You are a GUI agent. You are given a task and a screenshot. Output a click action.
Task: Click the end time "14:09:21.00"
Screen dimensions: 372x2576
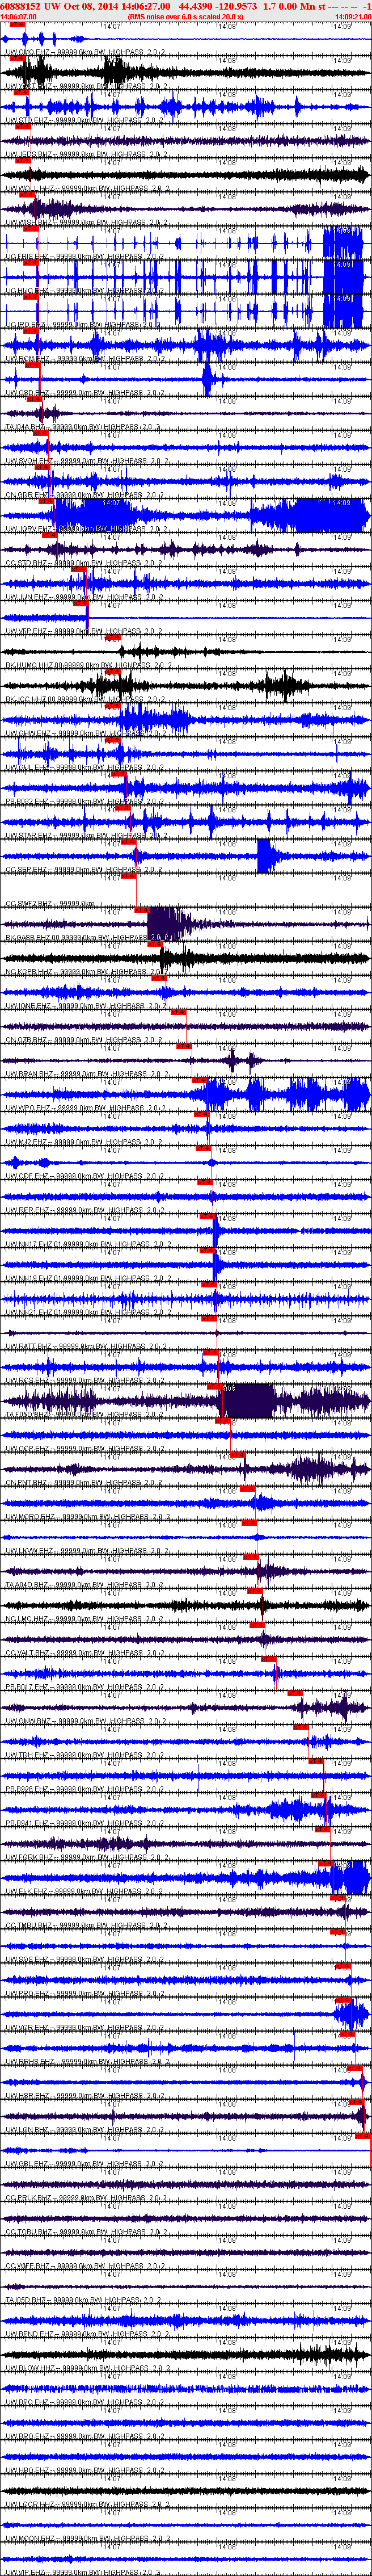[353, 17]
